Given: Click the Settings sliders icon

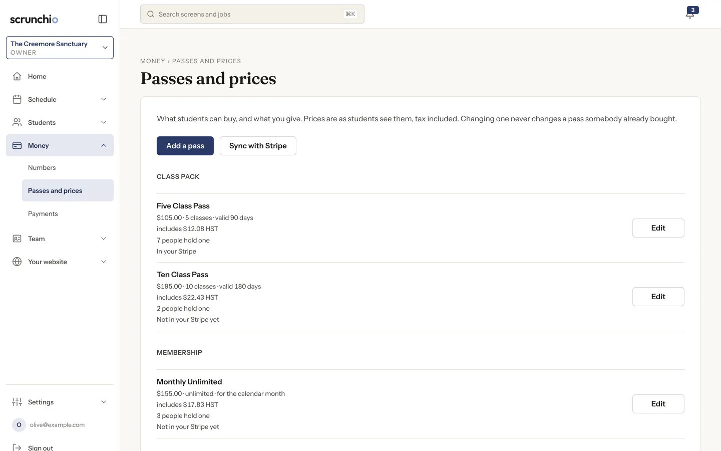Looking at the screenshot, I should click(x=17, y=402).
